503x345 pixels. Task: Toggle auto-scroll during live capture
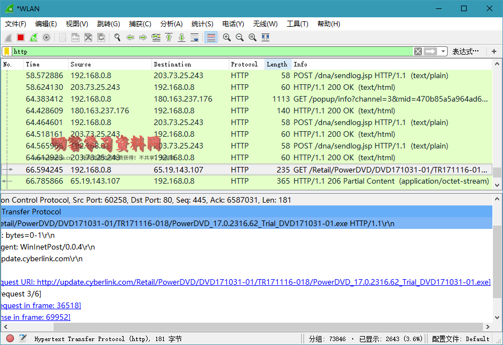194,37
